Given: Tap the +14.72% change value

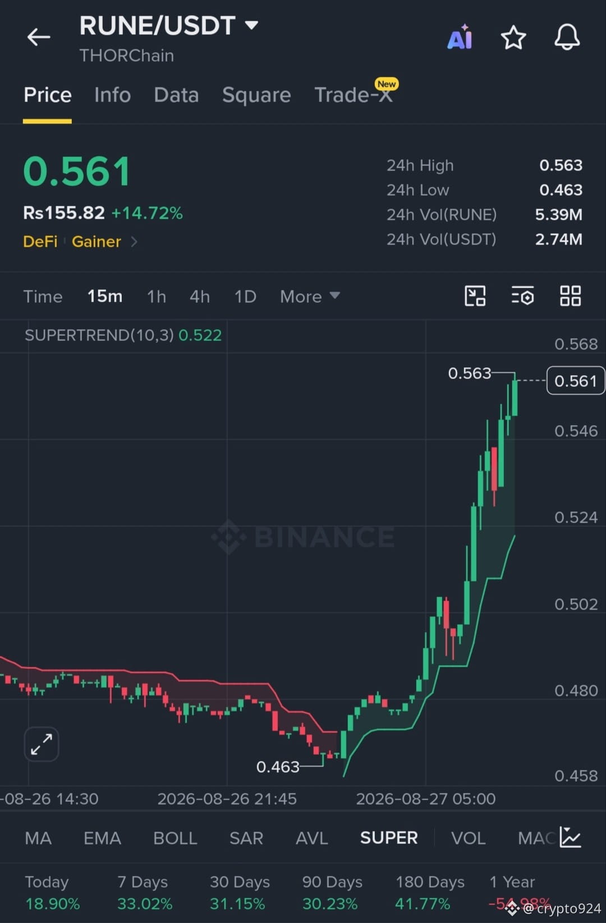Looking at the screenshot, I should pos(147,213).
